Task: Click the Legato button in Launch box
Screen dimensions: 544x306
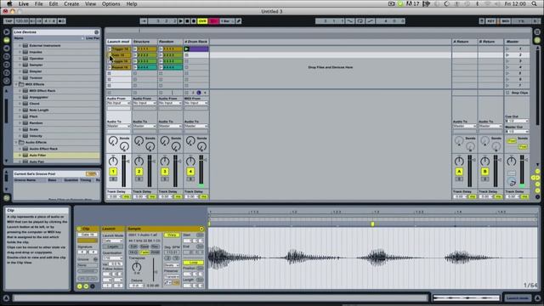Action: click(x=113, y=246)
